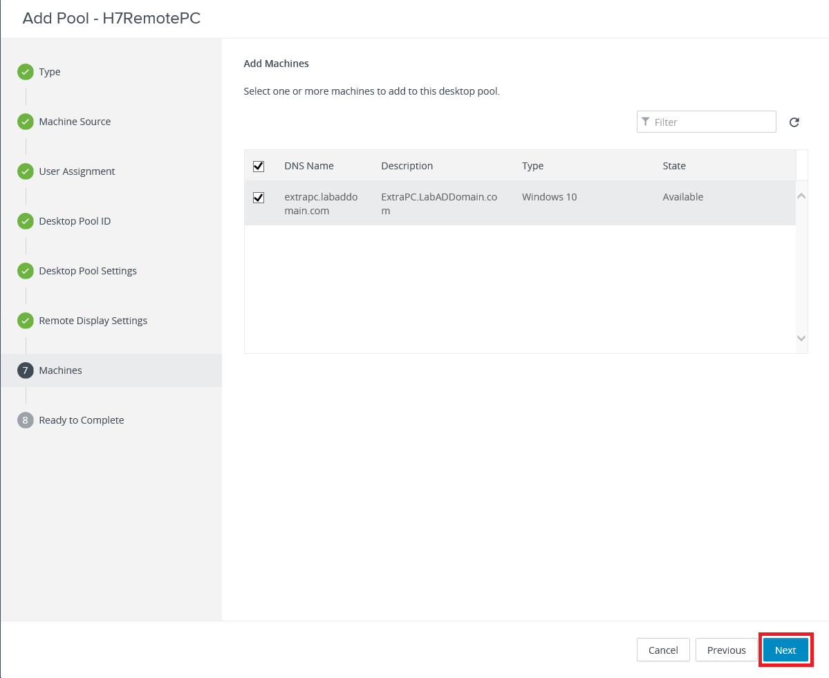Toggle the select-all checkbox in the table header

[259, 166]
